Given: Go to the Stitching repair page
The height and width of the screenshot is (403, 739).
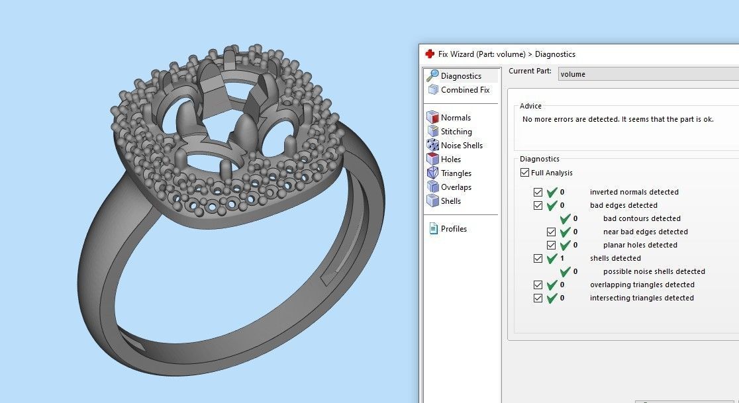Looking at the screenshot, I should pos(456,131).
